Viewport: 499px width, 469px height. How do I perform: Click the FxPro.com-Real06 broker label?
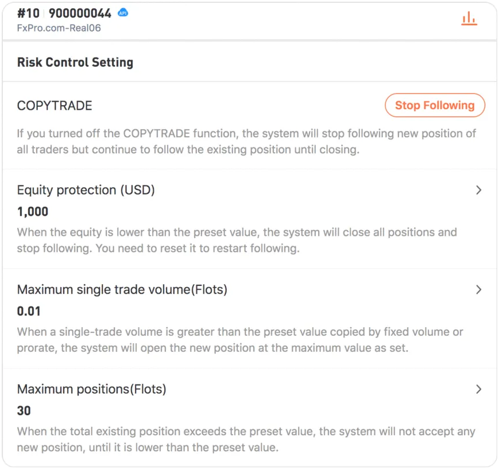59,28
